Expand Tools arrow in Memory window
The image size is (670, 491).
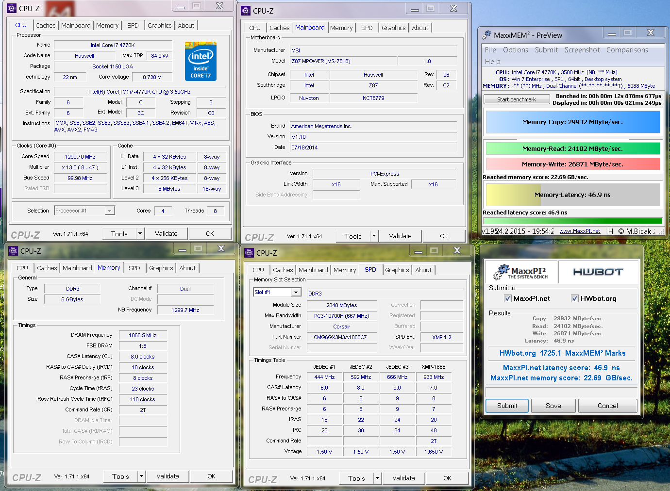pyautogui.click(x=141, y=476)
